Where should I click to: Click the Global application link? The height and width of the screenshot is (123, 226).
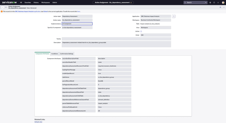click(45, 11)
